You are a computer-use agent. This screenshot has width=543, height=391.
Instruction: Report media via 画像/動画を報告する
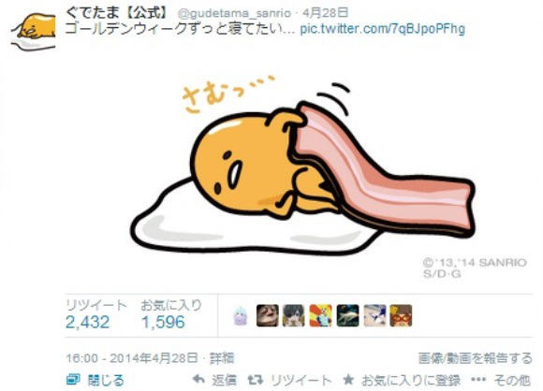pyautogui.click(x=475, y=357)
